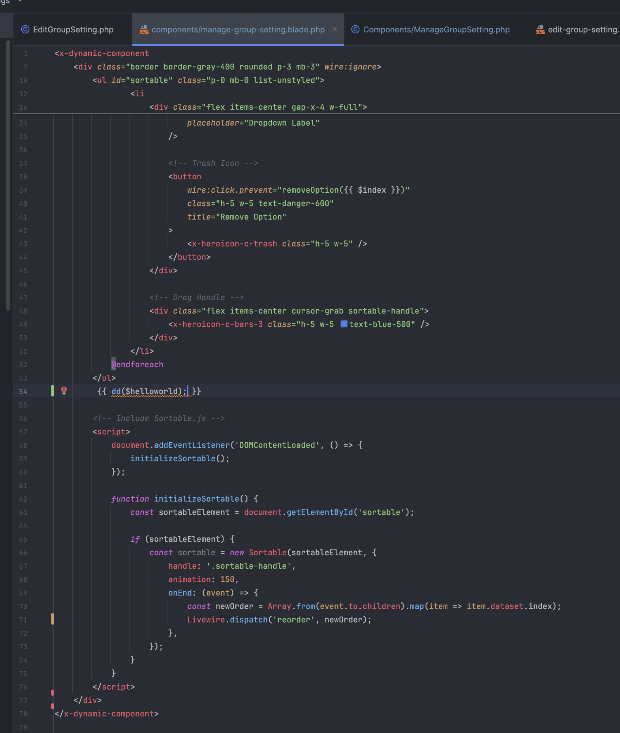
Task: Jump to sticky line with gap-x-4 w-full div
Action: coord(258,107)
